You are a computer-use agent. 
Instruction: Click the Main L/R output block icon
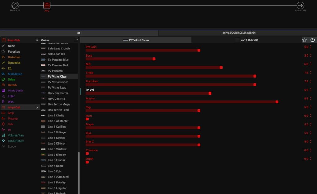pos(300,6)
